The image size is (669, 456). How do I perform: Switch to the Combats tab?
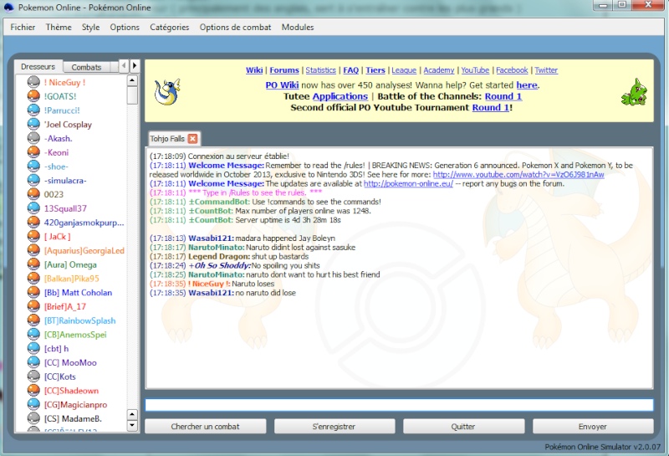pyautogui.click(x=87, y=67)
